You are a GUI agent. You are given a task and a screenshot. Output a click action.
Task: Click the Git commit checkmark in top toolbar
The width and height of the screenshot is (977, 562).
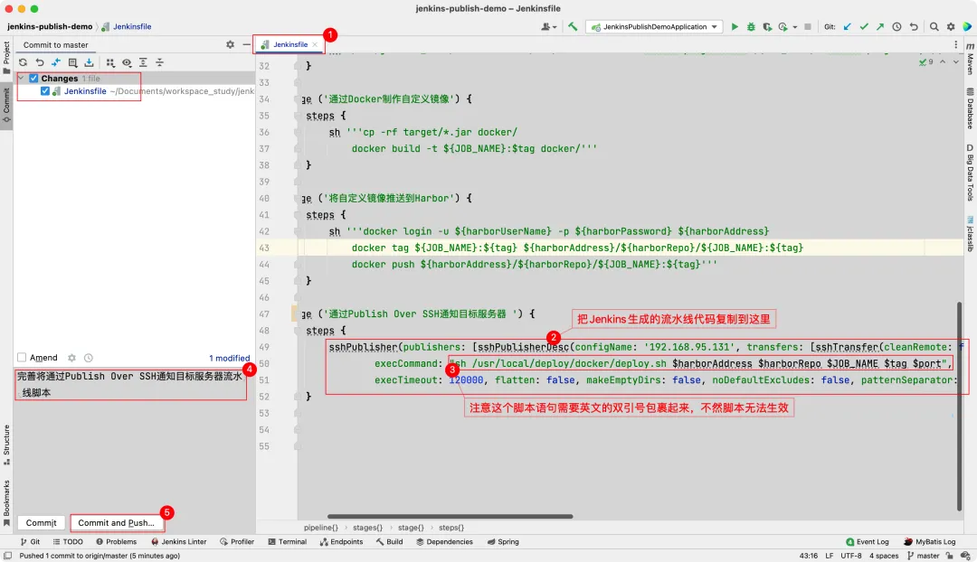pos(864,27)
